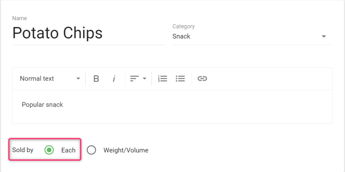Select the Weight/Volume radio button

pyautogui.click(x=91, y=150)
